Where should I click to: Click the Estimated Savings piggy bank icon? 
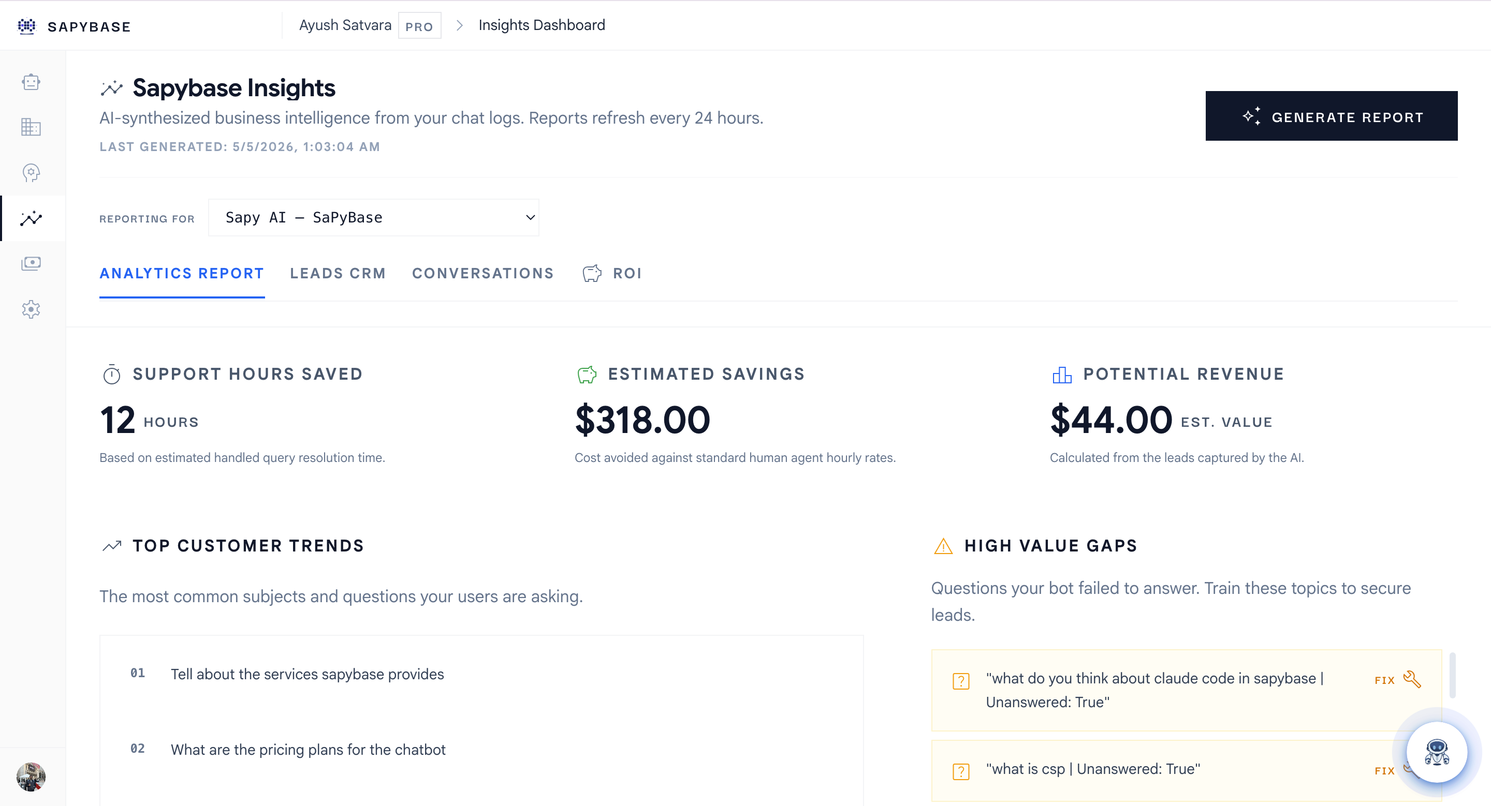coord(587,375)
